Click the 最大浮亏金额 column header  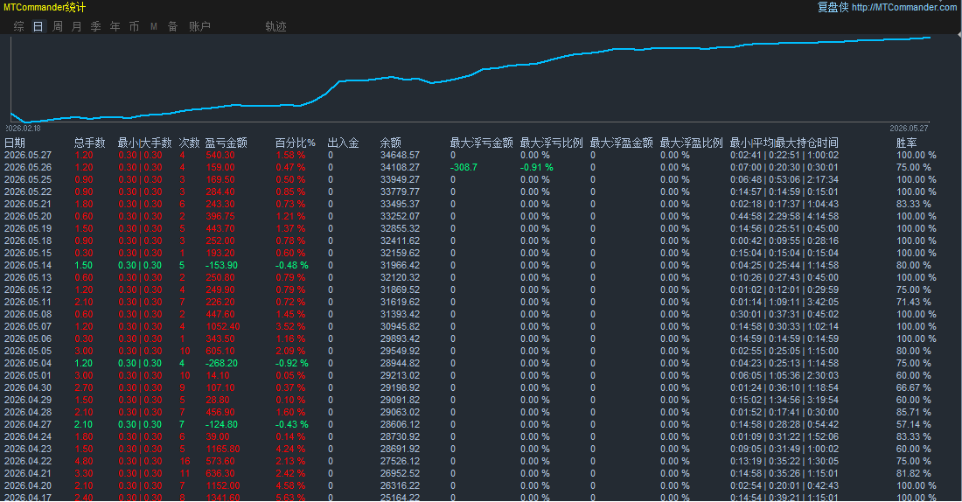click(x=481, y=143)
